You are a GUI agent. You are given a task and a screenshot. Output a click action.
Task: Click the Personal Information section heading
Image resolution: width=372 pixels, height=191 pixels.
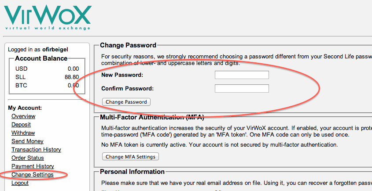pos(132,172)
